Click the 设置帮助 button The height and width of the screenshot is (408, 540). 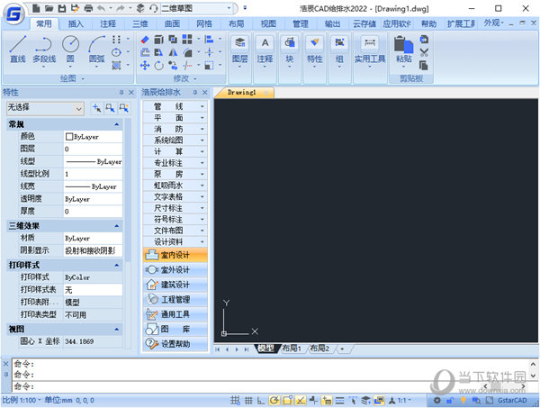tap(175, 344)
